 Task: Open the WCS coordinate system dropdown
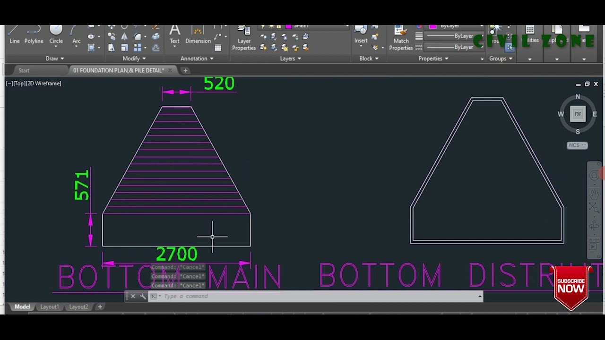pyautogui.click(x=577, y=145)
